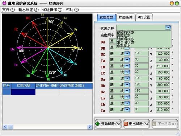The height and width of the screenshot is (136, 181).
Task: Click the Uc phase field 180.000
Action: click(163, 91)
